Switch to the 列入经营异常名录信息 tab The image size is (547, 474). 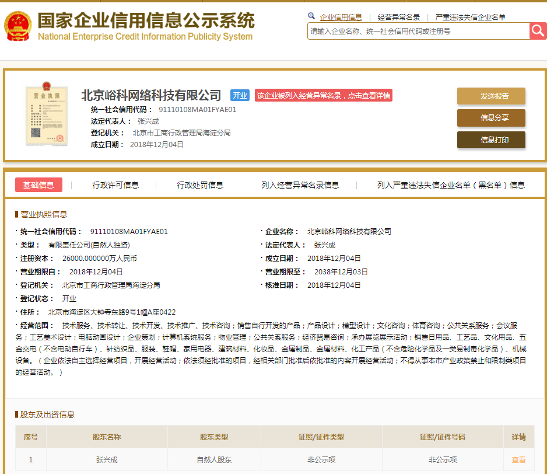pos(300,185)
